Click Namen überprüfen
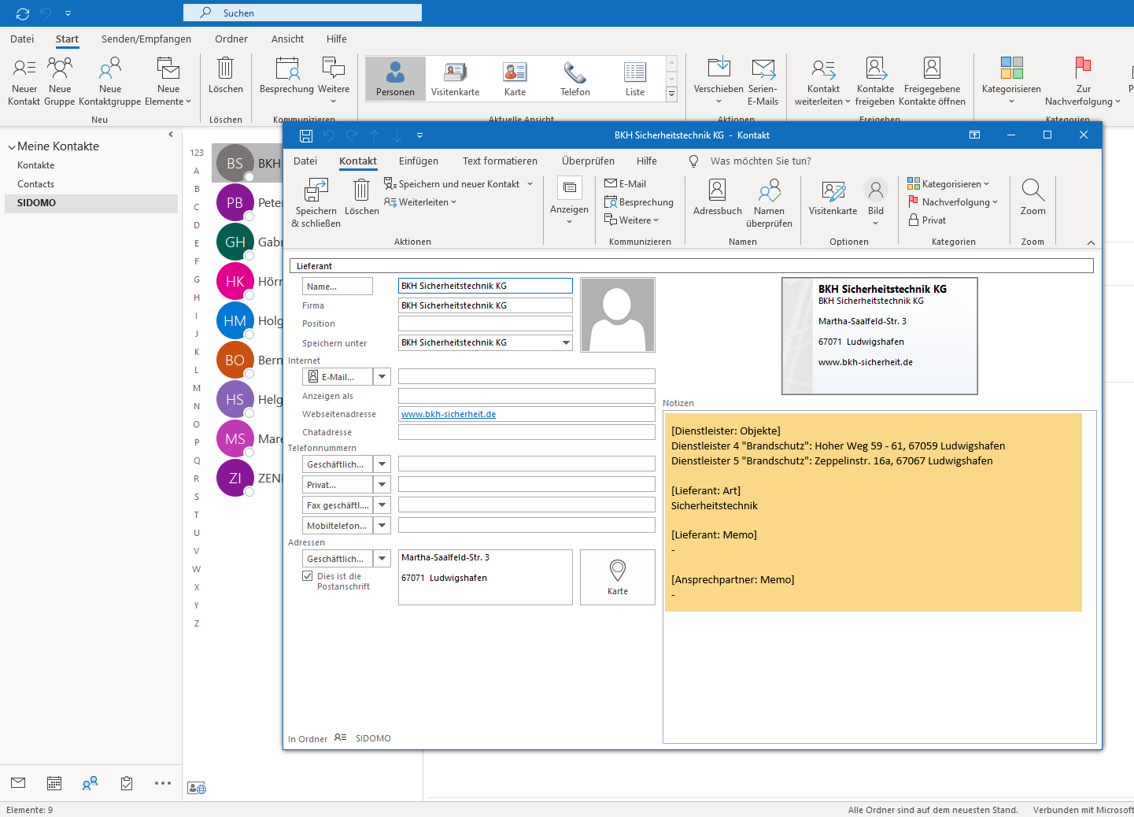Screen dimensions: 1134x817 point(769,202)
